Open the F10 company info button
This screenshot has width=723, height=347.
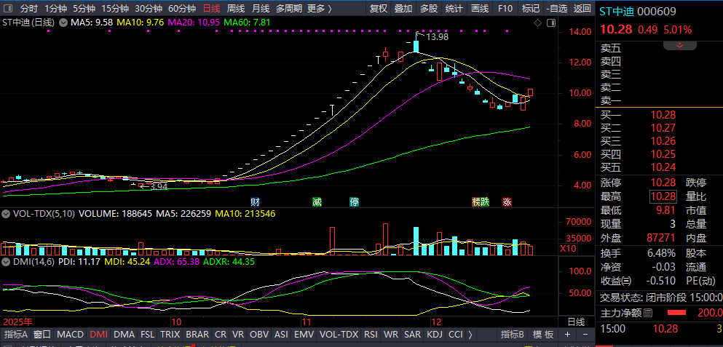pos(505,8)
